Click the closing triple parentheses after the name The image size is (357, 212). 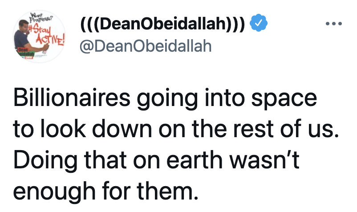click(x=236, y=24)
